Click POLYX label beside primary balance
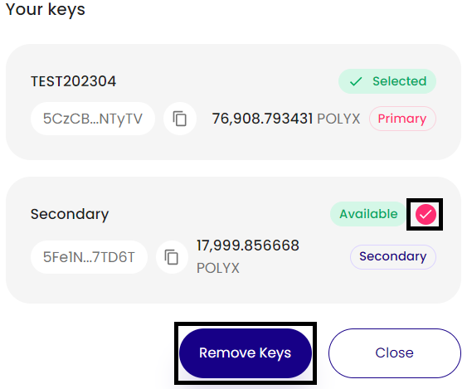 point(338,119)
